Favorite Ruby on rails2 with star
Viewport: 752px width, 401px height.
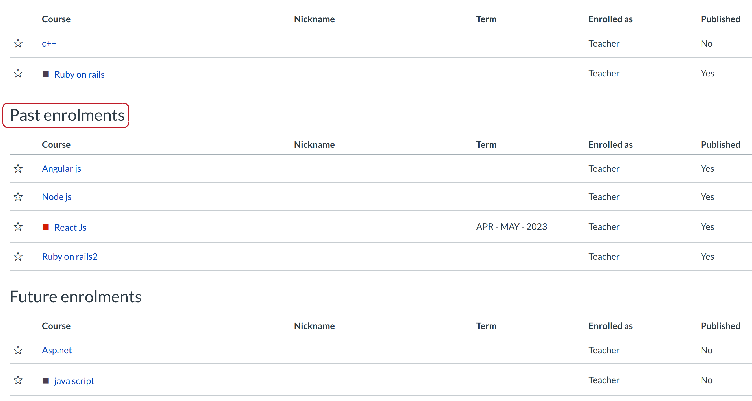coord(18,257)
